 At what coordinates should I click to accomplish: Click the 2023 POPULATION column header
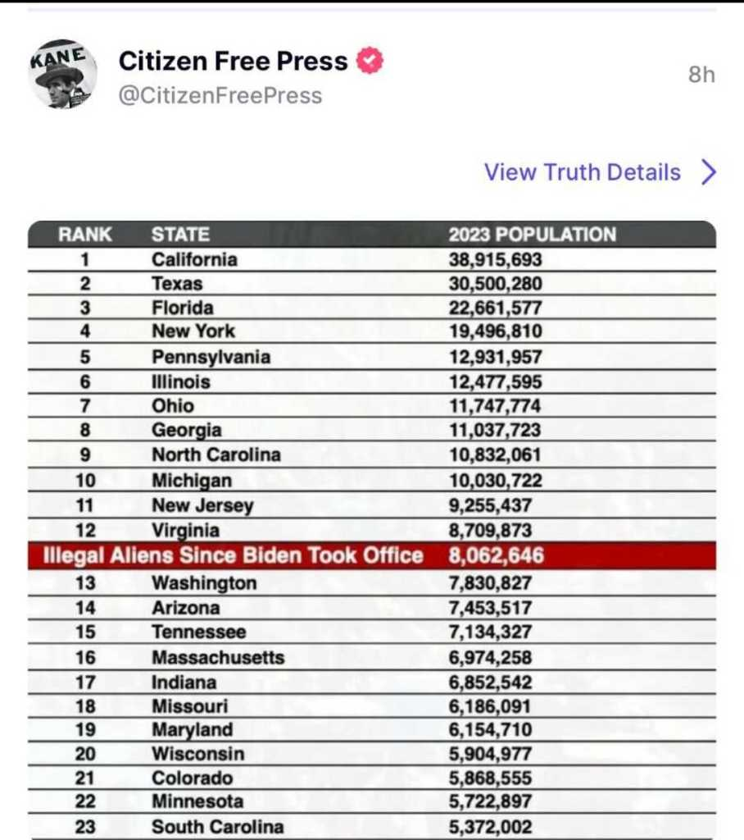click(532, 235)
